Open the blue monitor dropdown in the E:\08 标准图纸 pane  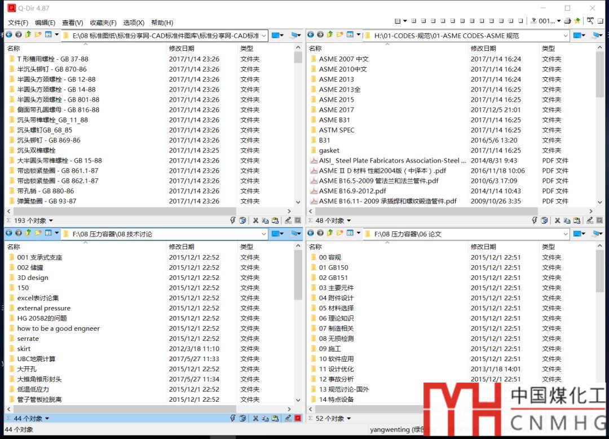tap(277, 36)
